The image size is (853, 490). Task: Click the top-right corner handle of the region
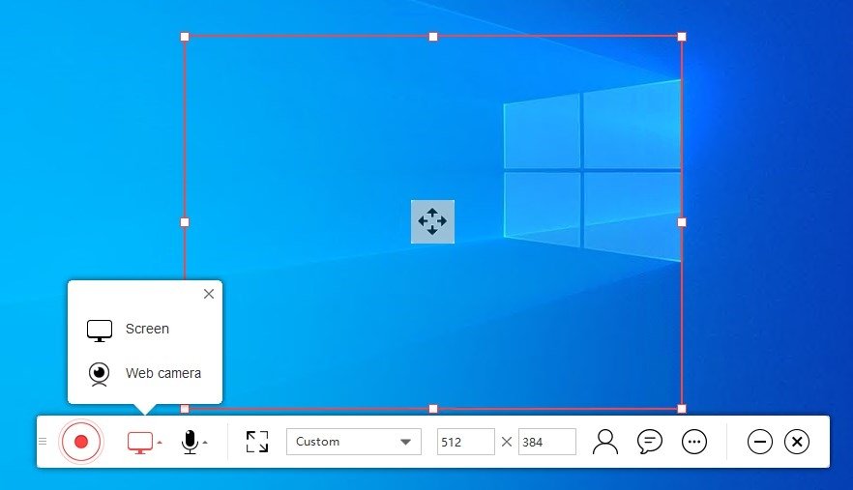[x=682, y=37]
